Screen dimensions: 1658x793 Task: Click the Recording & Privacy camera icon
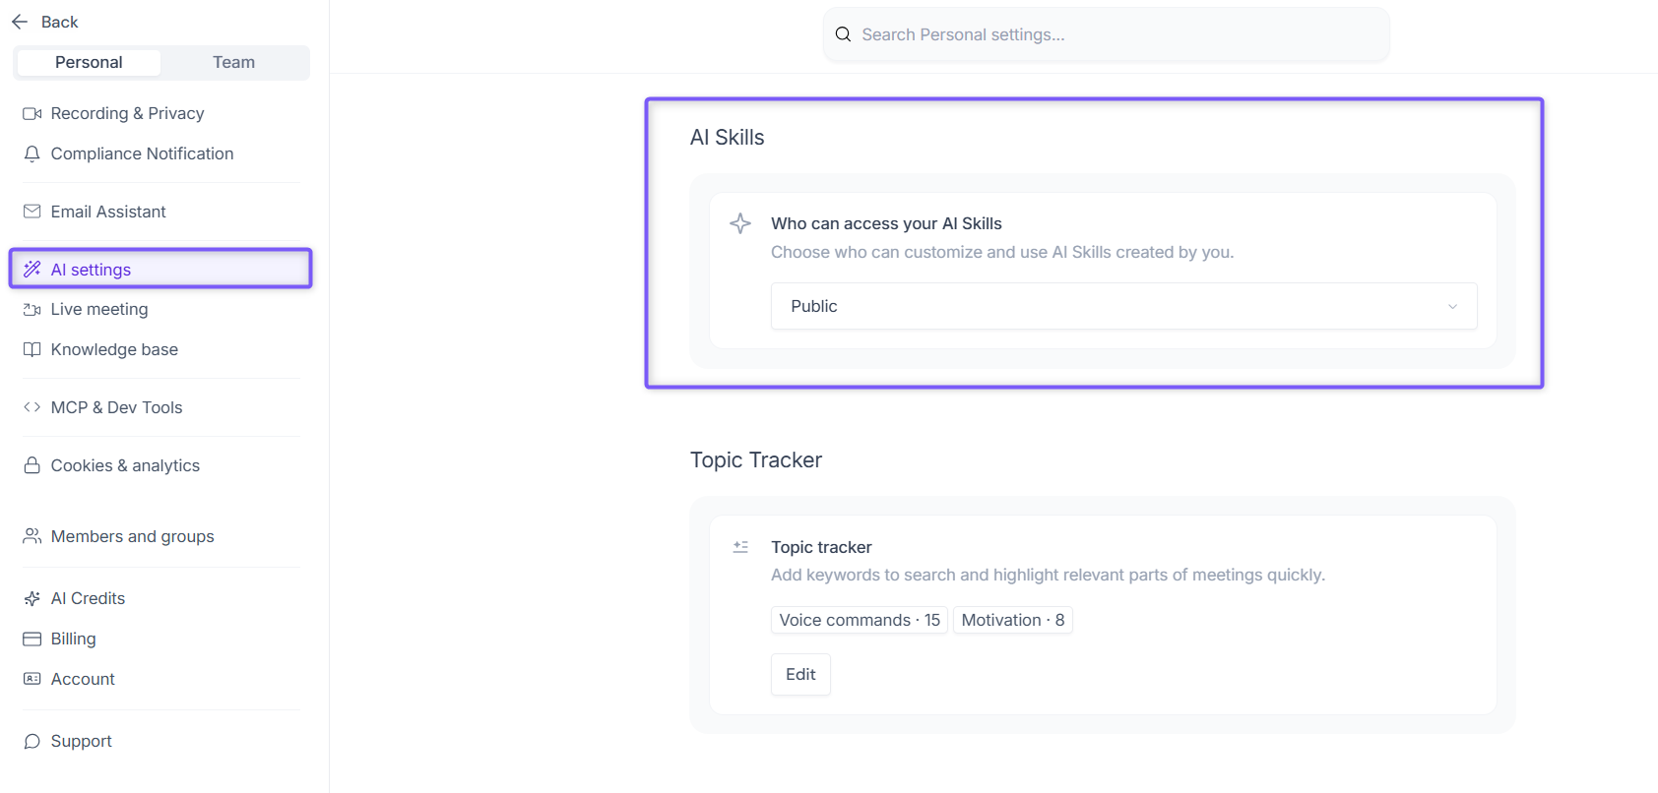[x=32, y=113]
